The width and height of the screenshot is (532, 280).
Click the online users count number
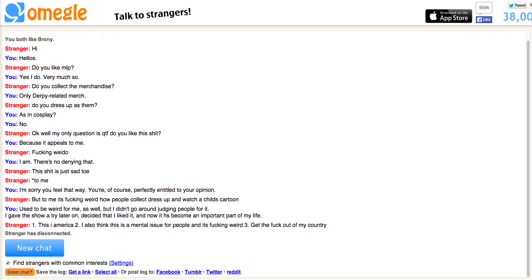coord(517,16)
